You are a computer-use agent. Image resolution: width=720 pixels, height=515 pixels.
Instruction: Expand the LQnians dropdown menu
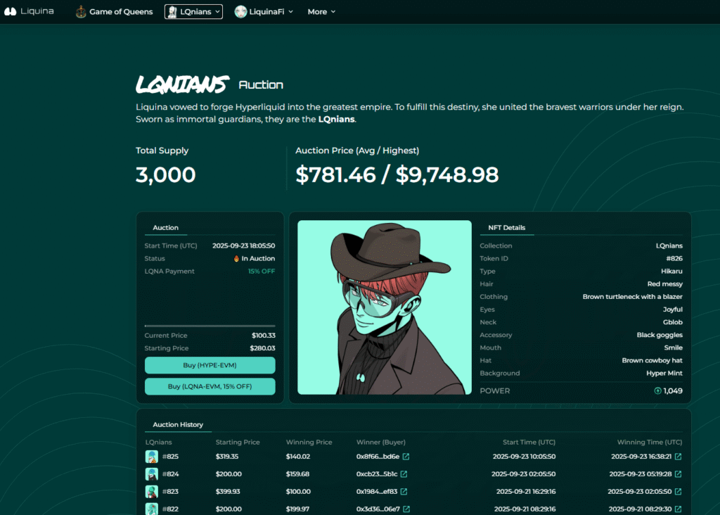click(x=217, y=12)
